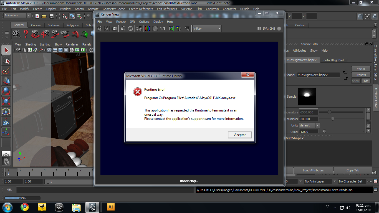The image size is (379, 213).
Task: Click the film reel shelf icon
Action: pos(17,34)
